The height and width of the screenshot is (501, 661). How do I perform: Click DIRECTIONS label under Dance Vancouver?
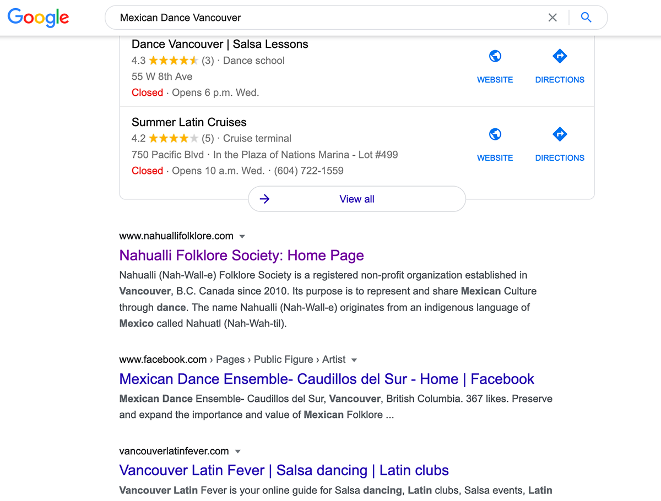[x=560, y=80]
